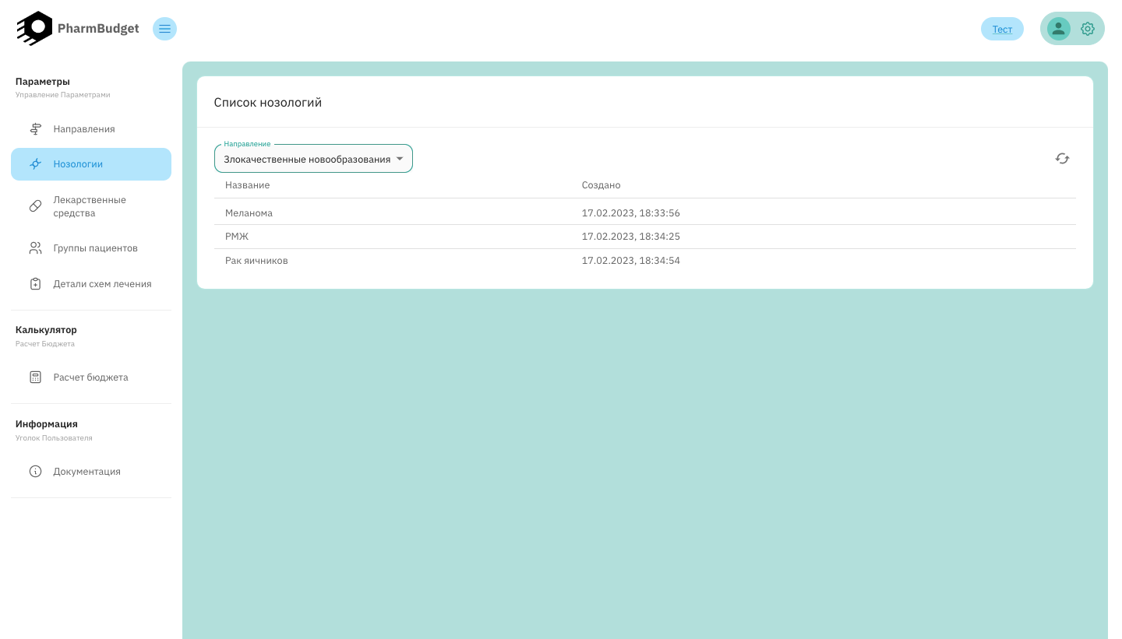The width and height of the screenshot is (1122, 639).
Task: Click the people icon beside Группы пациентов
Action: pyautogui.click(x=35, y=248)
